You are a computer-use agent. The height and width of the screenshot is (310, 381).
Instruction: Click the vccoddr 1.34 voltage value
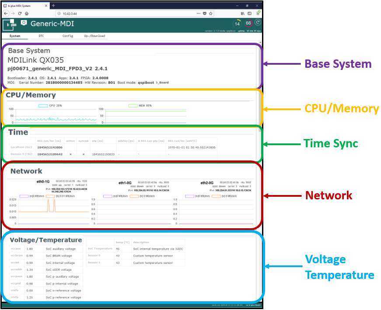30,270
